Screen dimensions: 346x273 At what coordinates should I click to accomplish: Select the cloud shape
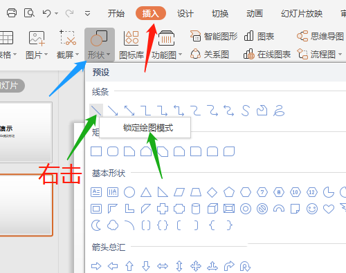[113, 225]
